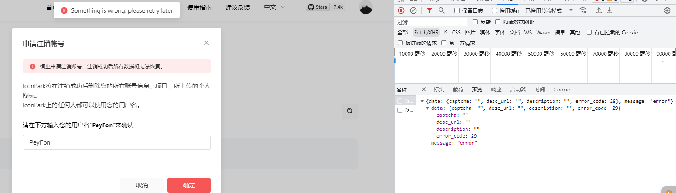Filter requests by 其他
Screen dimensions: 676x193
click(x=575, y=32)
